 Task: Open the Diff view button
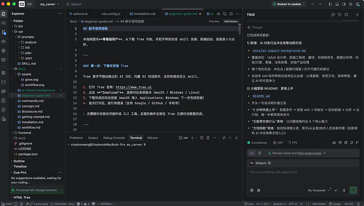coord(278,143)
